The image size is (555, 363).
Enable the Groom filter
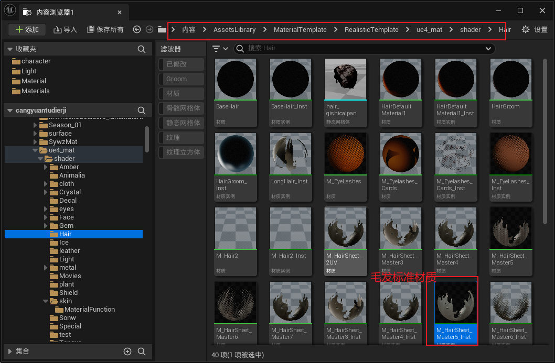(x=182, y=79)
